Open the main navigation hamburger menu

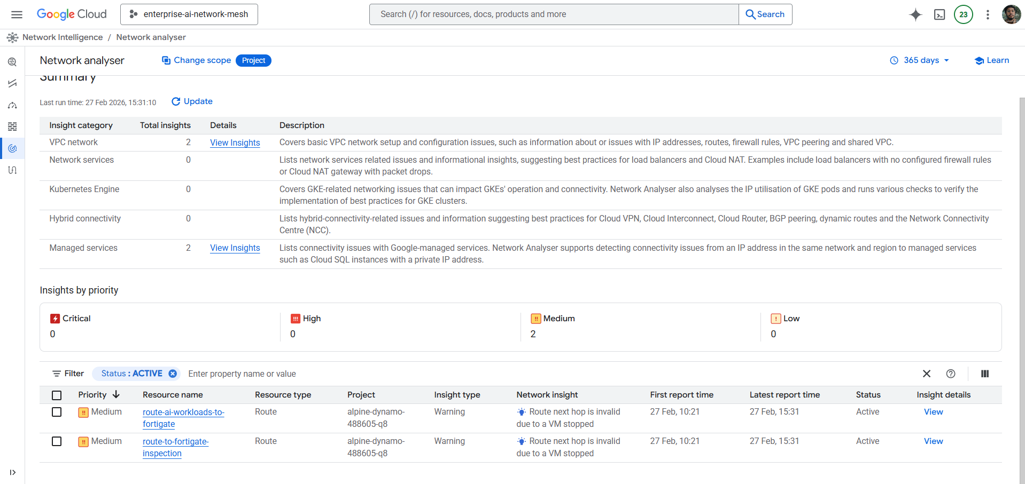(x=17, y=14)
